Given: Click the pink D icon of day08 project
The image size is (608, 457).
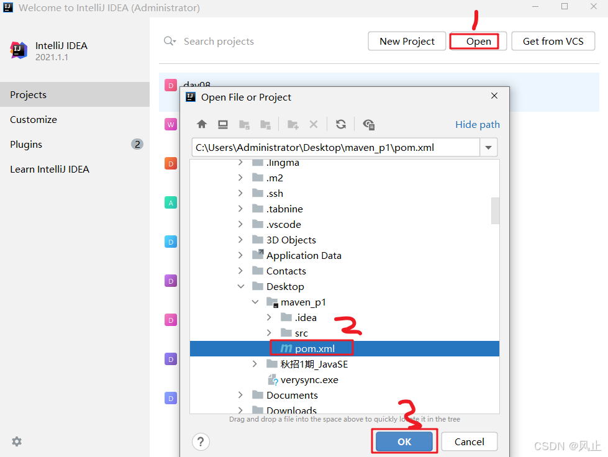Looking at the screenshot, I should pyautogui.click(x=171, y=85).
